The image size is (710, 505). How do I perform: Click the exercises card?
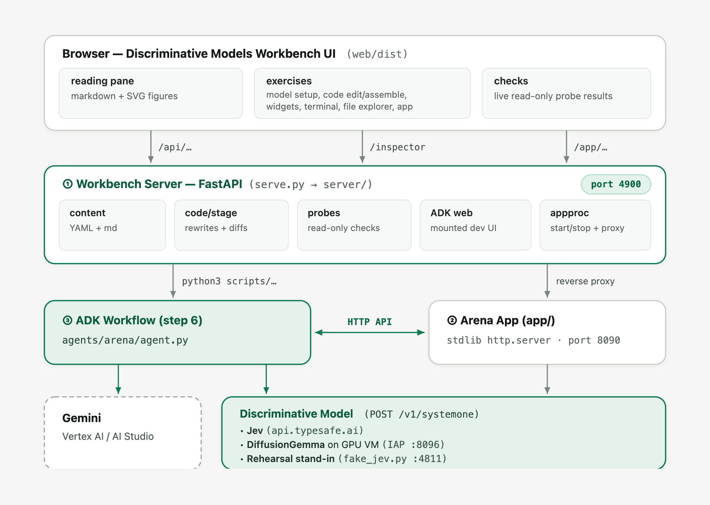tap(362, 93)
